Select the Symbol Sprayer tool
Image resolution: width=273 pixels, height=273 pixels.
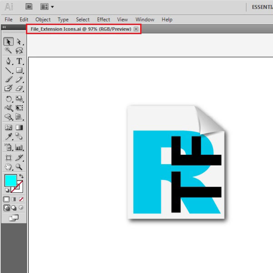click(x=8, y=147)
